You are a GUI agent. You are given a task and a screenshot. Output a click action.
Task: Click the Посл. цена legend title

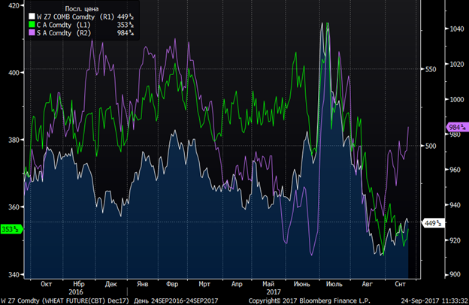tap(82, 9)
